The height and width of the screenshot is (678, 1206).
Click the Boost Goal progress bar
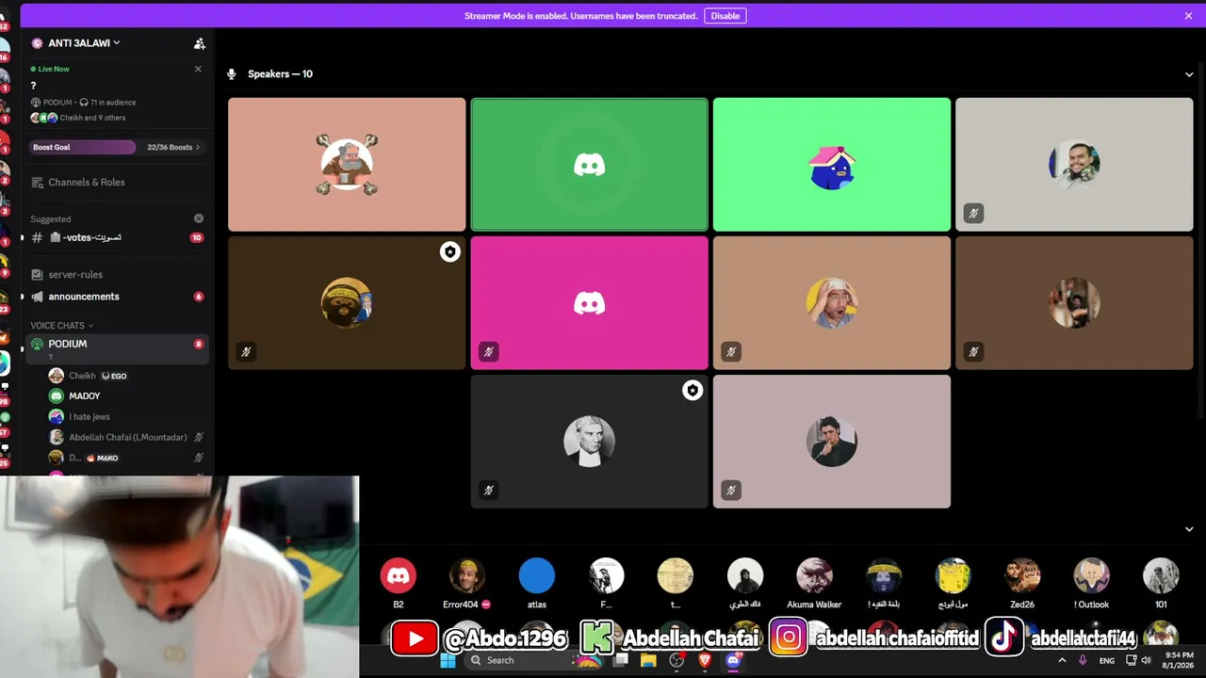(83, 147)
